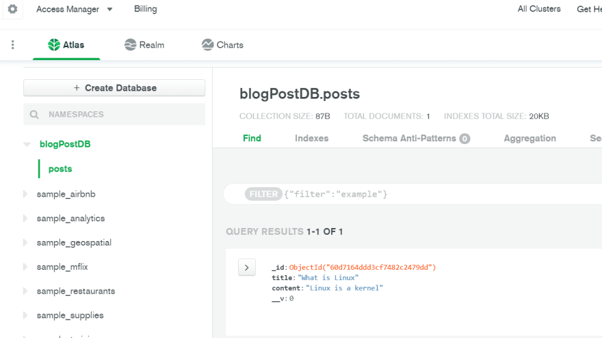Click the Schema Anti-Patterns 0 count badge
Screen dimensions: 602x338
tap(464, 139)
